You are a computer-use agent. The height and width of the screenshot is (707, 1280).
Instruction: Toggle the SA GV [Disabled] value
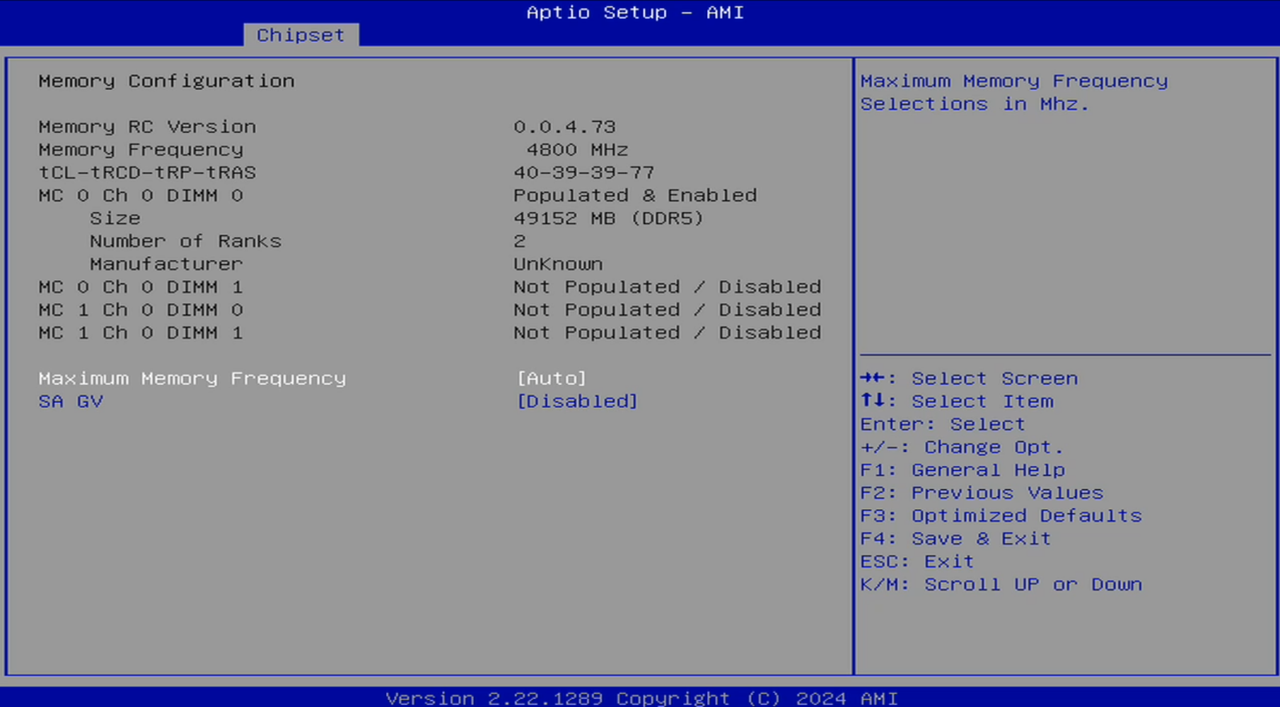tap(577, 402)
